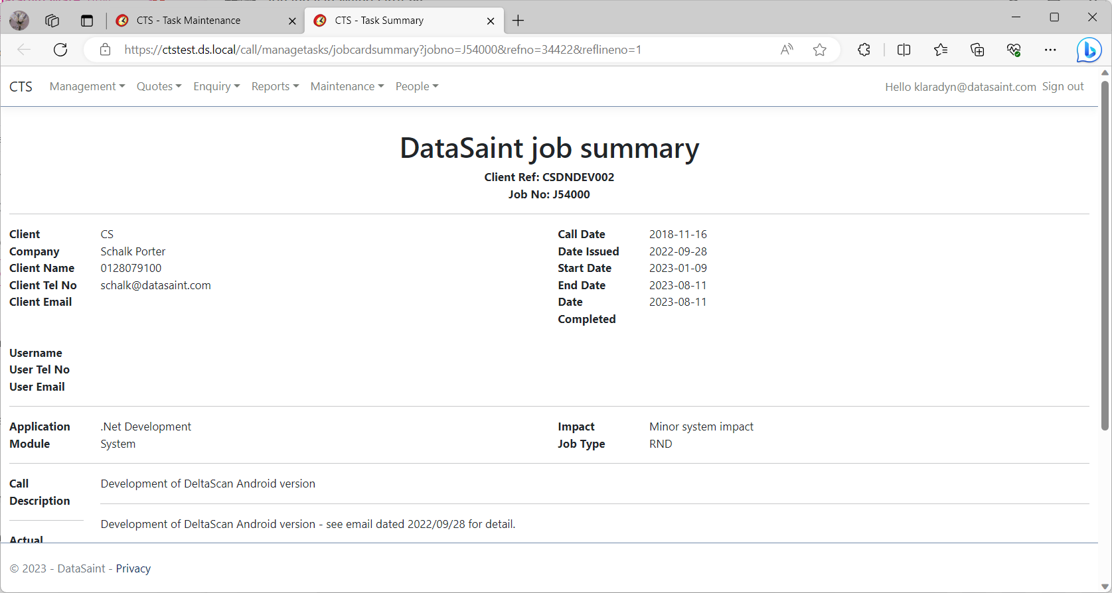
Task: Refresh the current page
Action: click(x=60, y=50)
